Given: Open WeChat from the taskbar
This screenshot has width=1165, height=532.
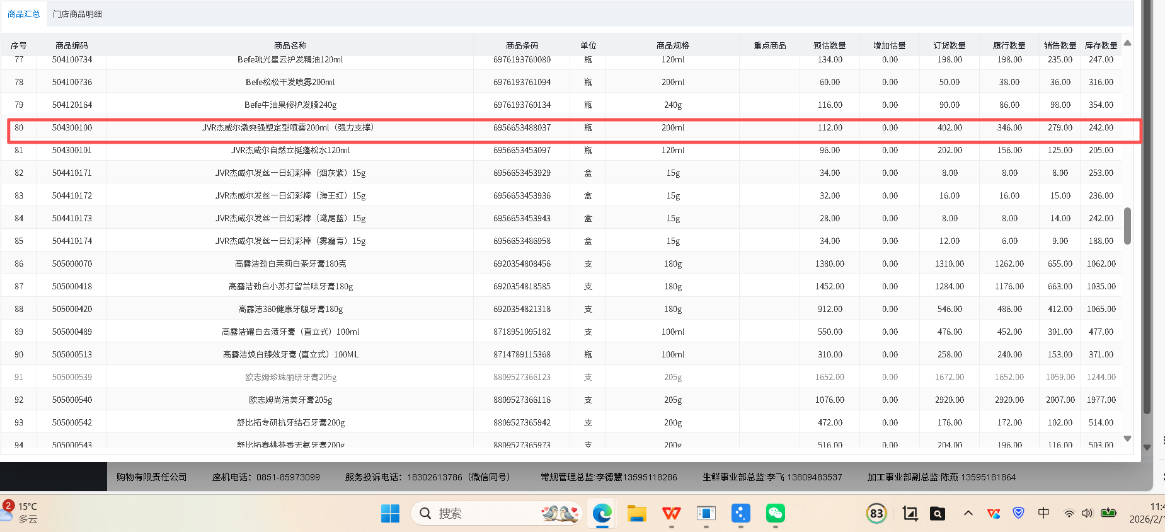Looking at the screenshot, I should click(775, 514).
